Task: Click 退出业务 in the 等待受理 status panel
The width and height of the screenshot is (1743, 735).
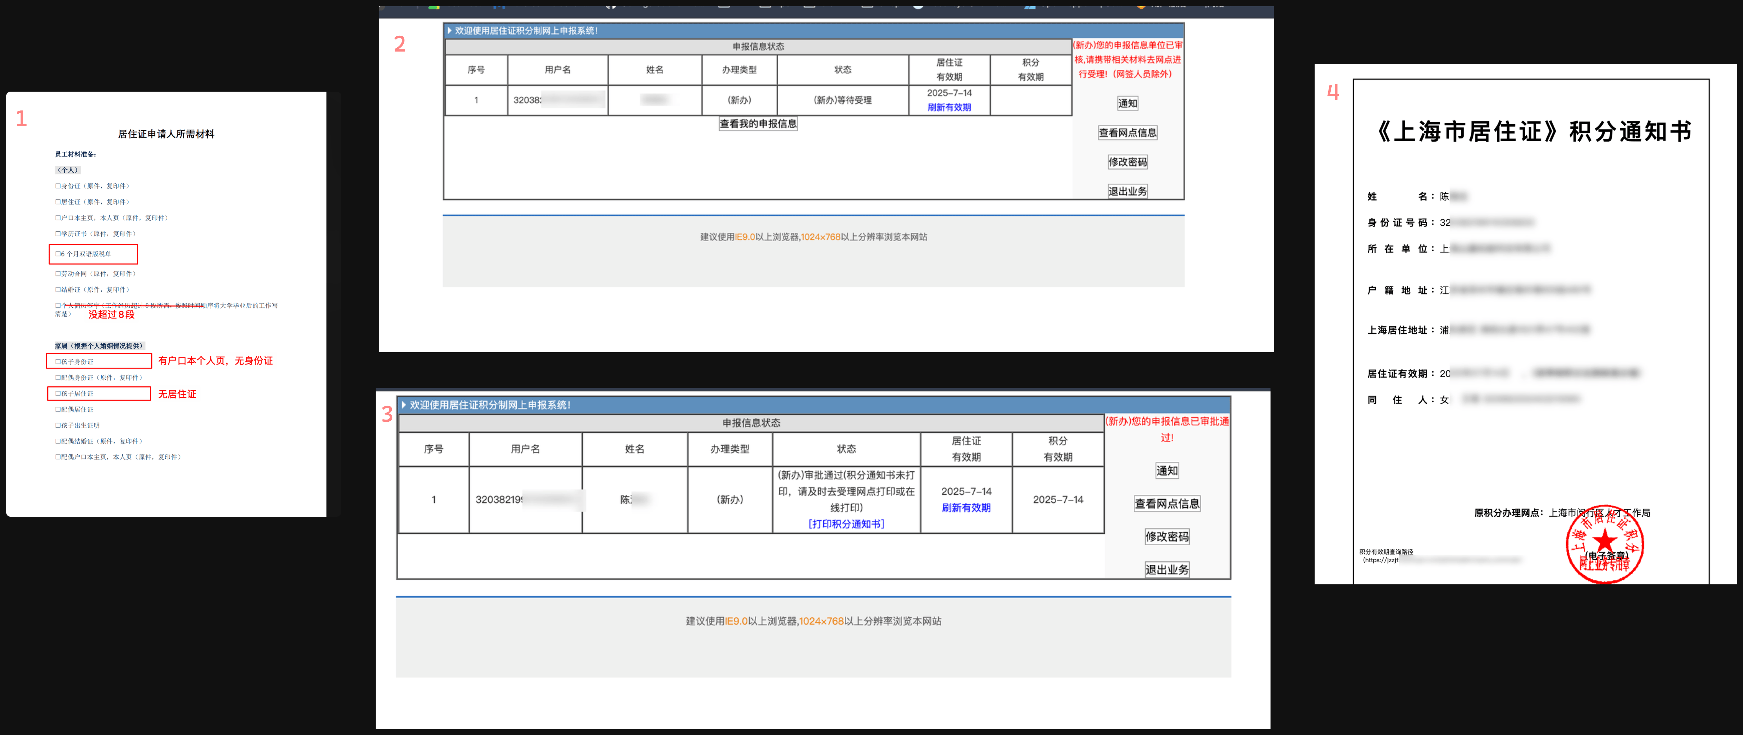Action: pyautogui.click(x=1127, y=191)
